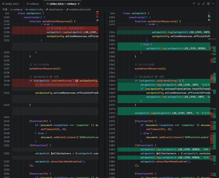Click 'setTimeout(fn, 0);' on right line 1378
The image size is (219, 178).
click(159, 129)
